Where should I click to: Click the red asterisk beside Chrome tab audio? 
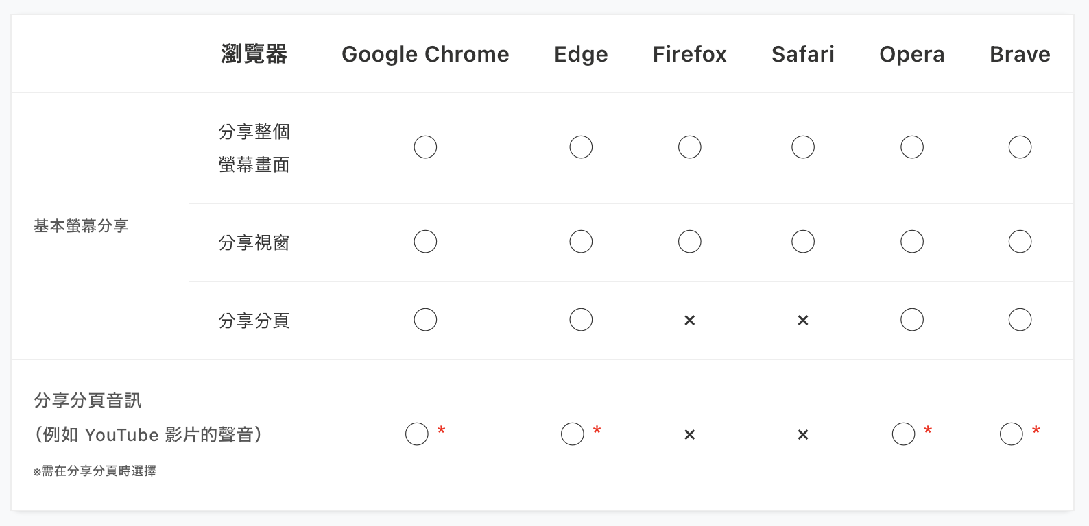(x=442, y=431)
